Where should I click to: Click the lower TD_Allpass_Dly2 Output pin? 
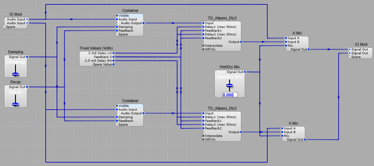[242, 132]
